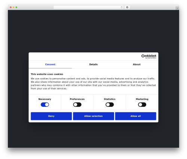Viewport: 187px width, 159px height.
Task: Toggle the Necessary cookies switch
Action: tap(45, 104)
